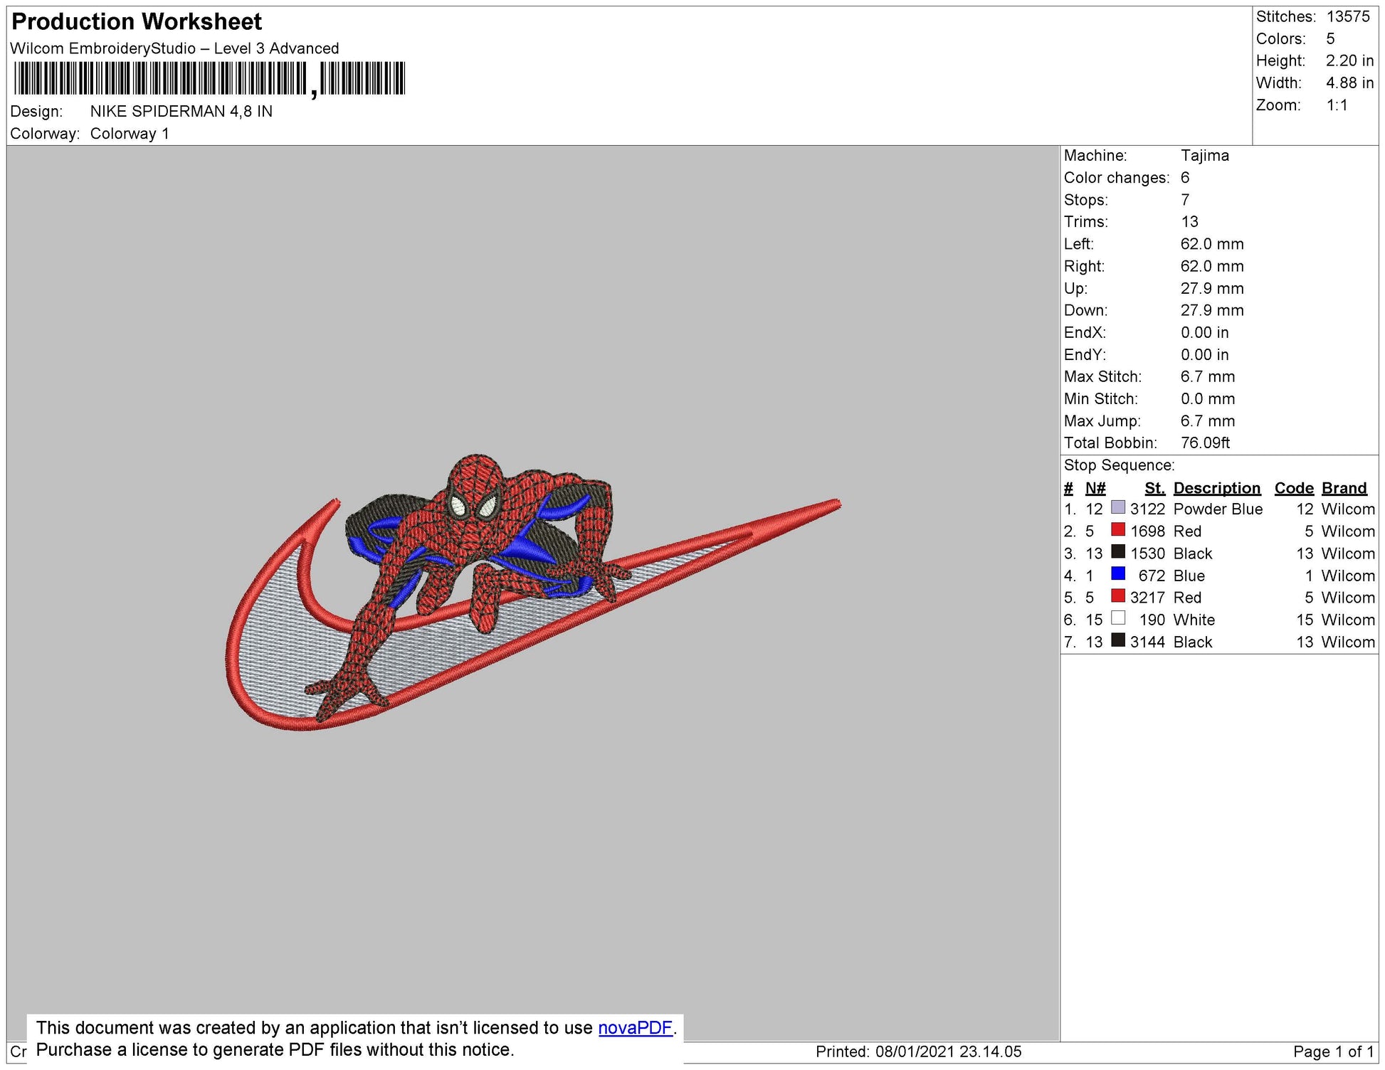The image size is (1385, 1070).
Task: Click the 'Stop Sequence:' heading
Action: click(x=1119, y=465)
